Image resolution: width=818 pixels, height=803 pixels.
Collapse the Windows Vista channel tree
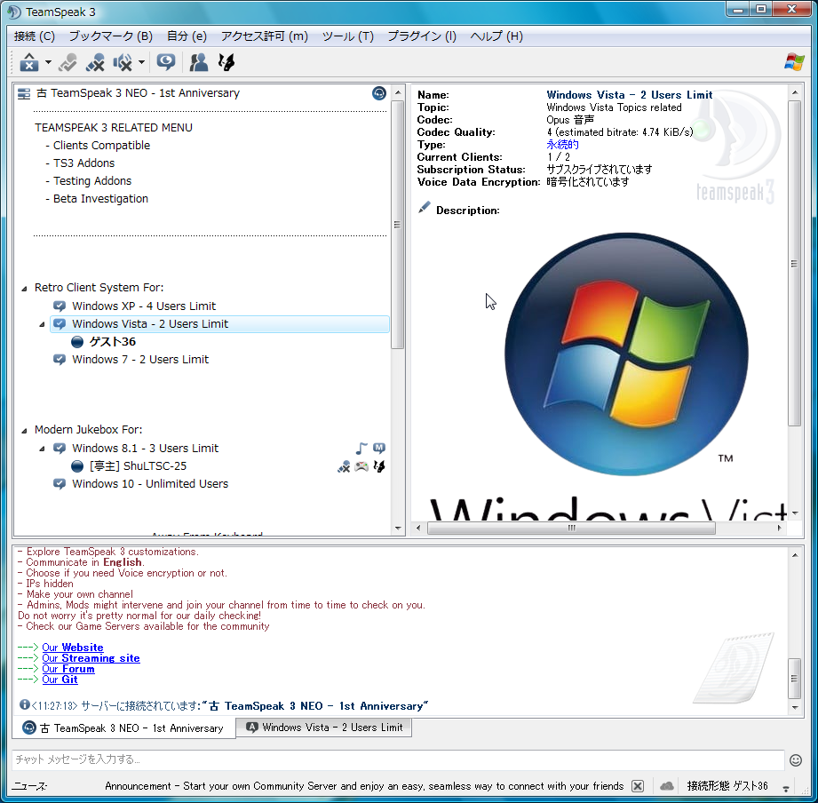42,324
